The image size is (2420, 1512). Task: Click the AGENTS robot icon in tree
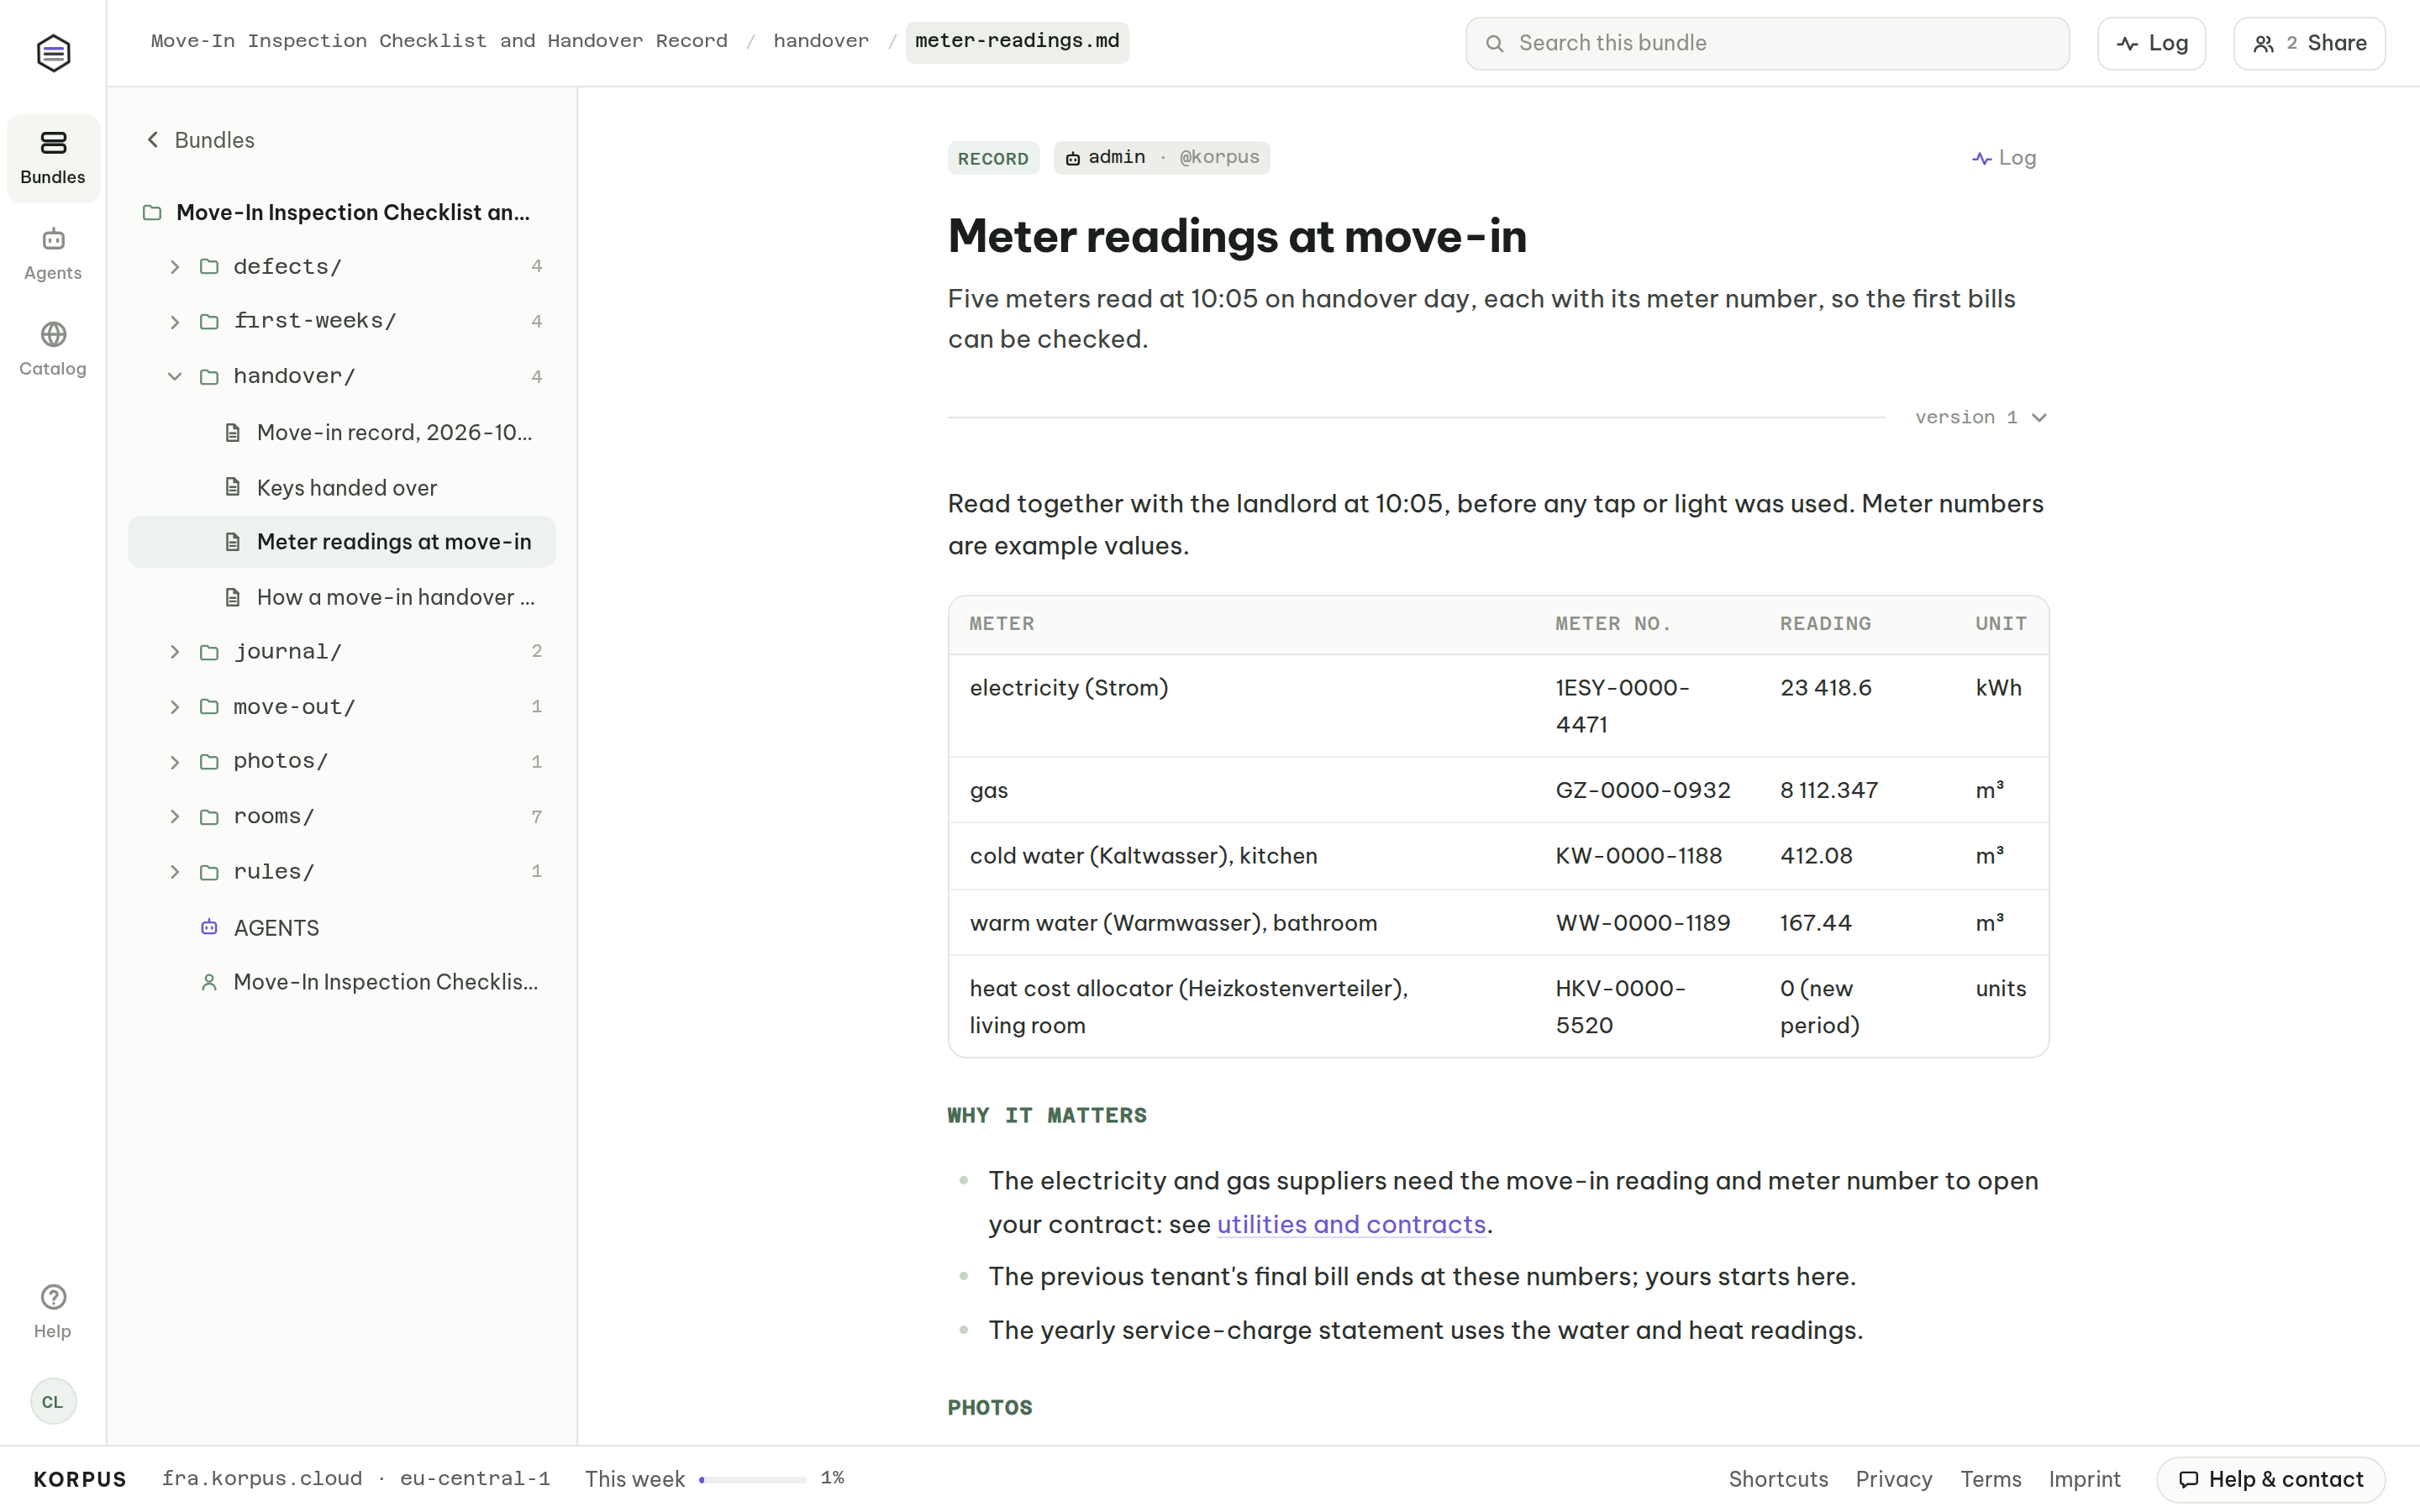tap(209, 927)
